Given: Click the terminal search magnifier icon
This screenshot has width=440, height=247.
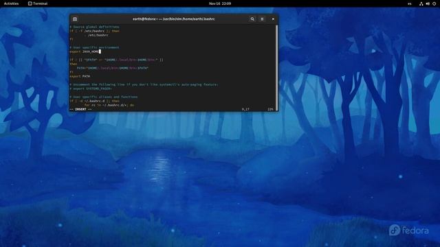Looking at the screenshot, I should click(x=252, y=19).
